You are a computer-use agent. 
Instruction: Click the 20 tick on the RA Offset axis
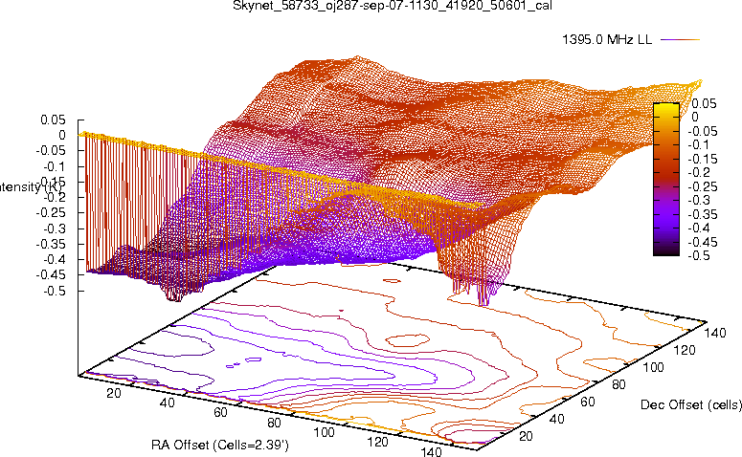(114, 393)
